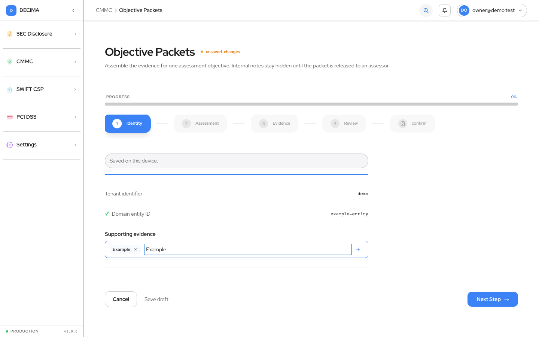The height and width of the screenshot is (337, 539).
Task: Expand CMMC section chevron
Action: (x=75, y=62)
